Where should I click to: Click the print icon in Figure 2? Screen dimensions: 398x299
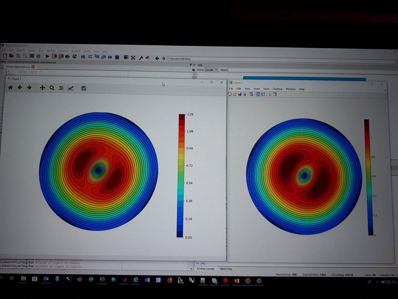coord(244,94)
